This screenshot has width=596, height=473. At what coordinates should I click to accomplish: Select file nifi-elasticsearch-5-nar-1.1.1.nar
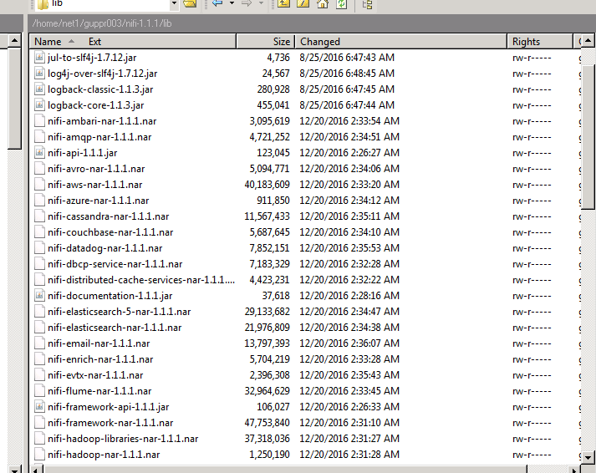tap(119, 312)
